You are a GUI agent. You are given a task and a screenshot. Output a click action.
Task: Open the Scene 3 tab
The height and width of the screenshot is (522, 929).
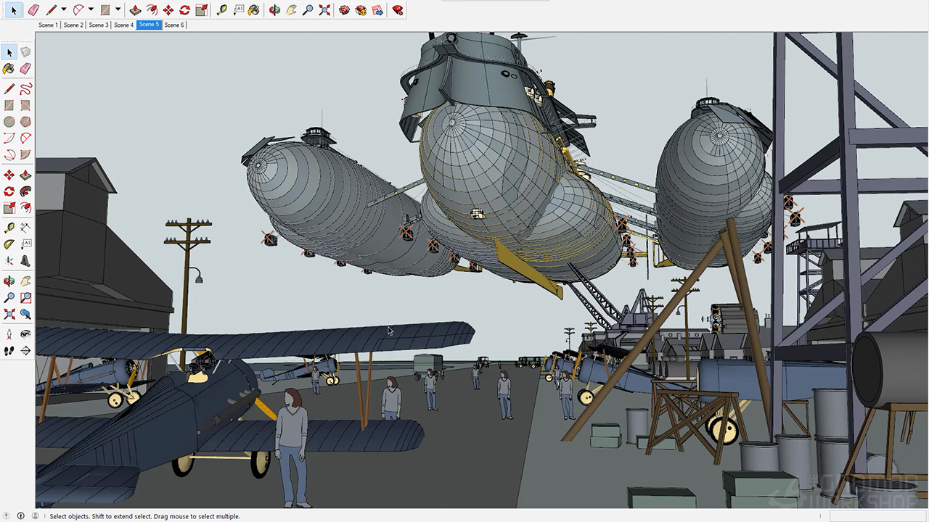click(98, 25)
